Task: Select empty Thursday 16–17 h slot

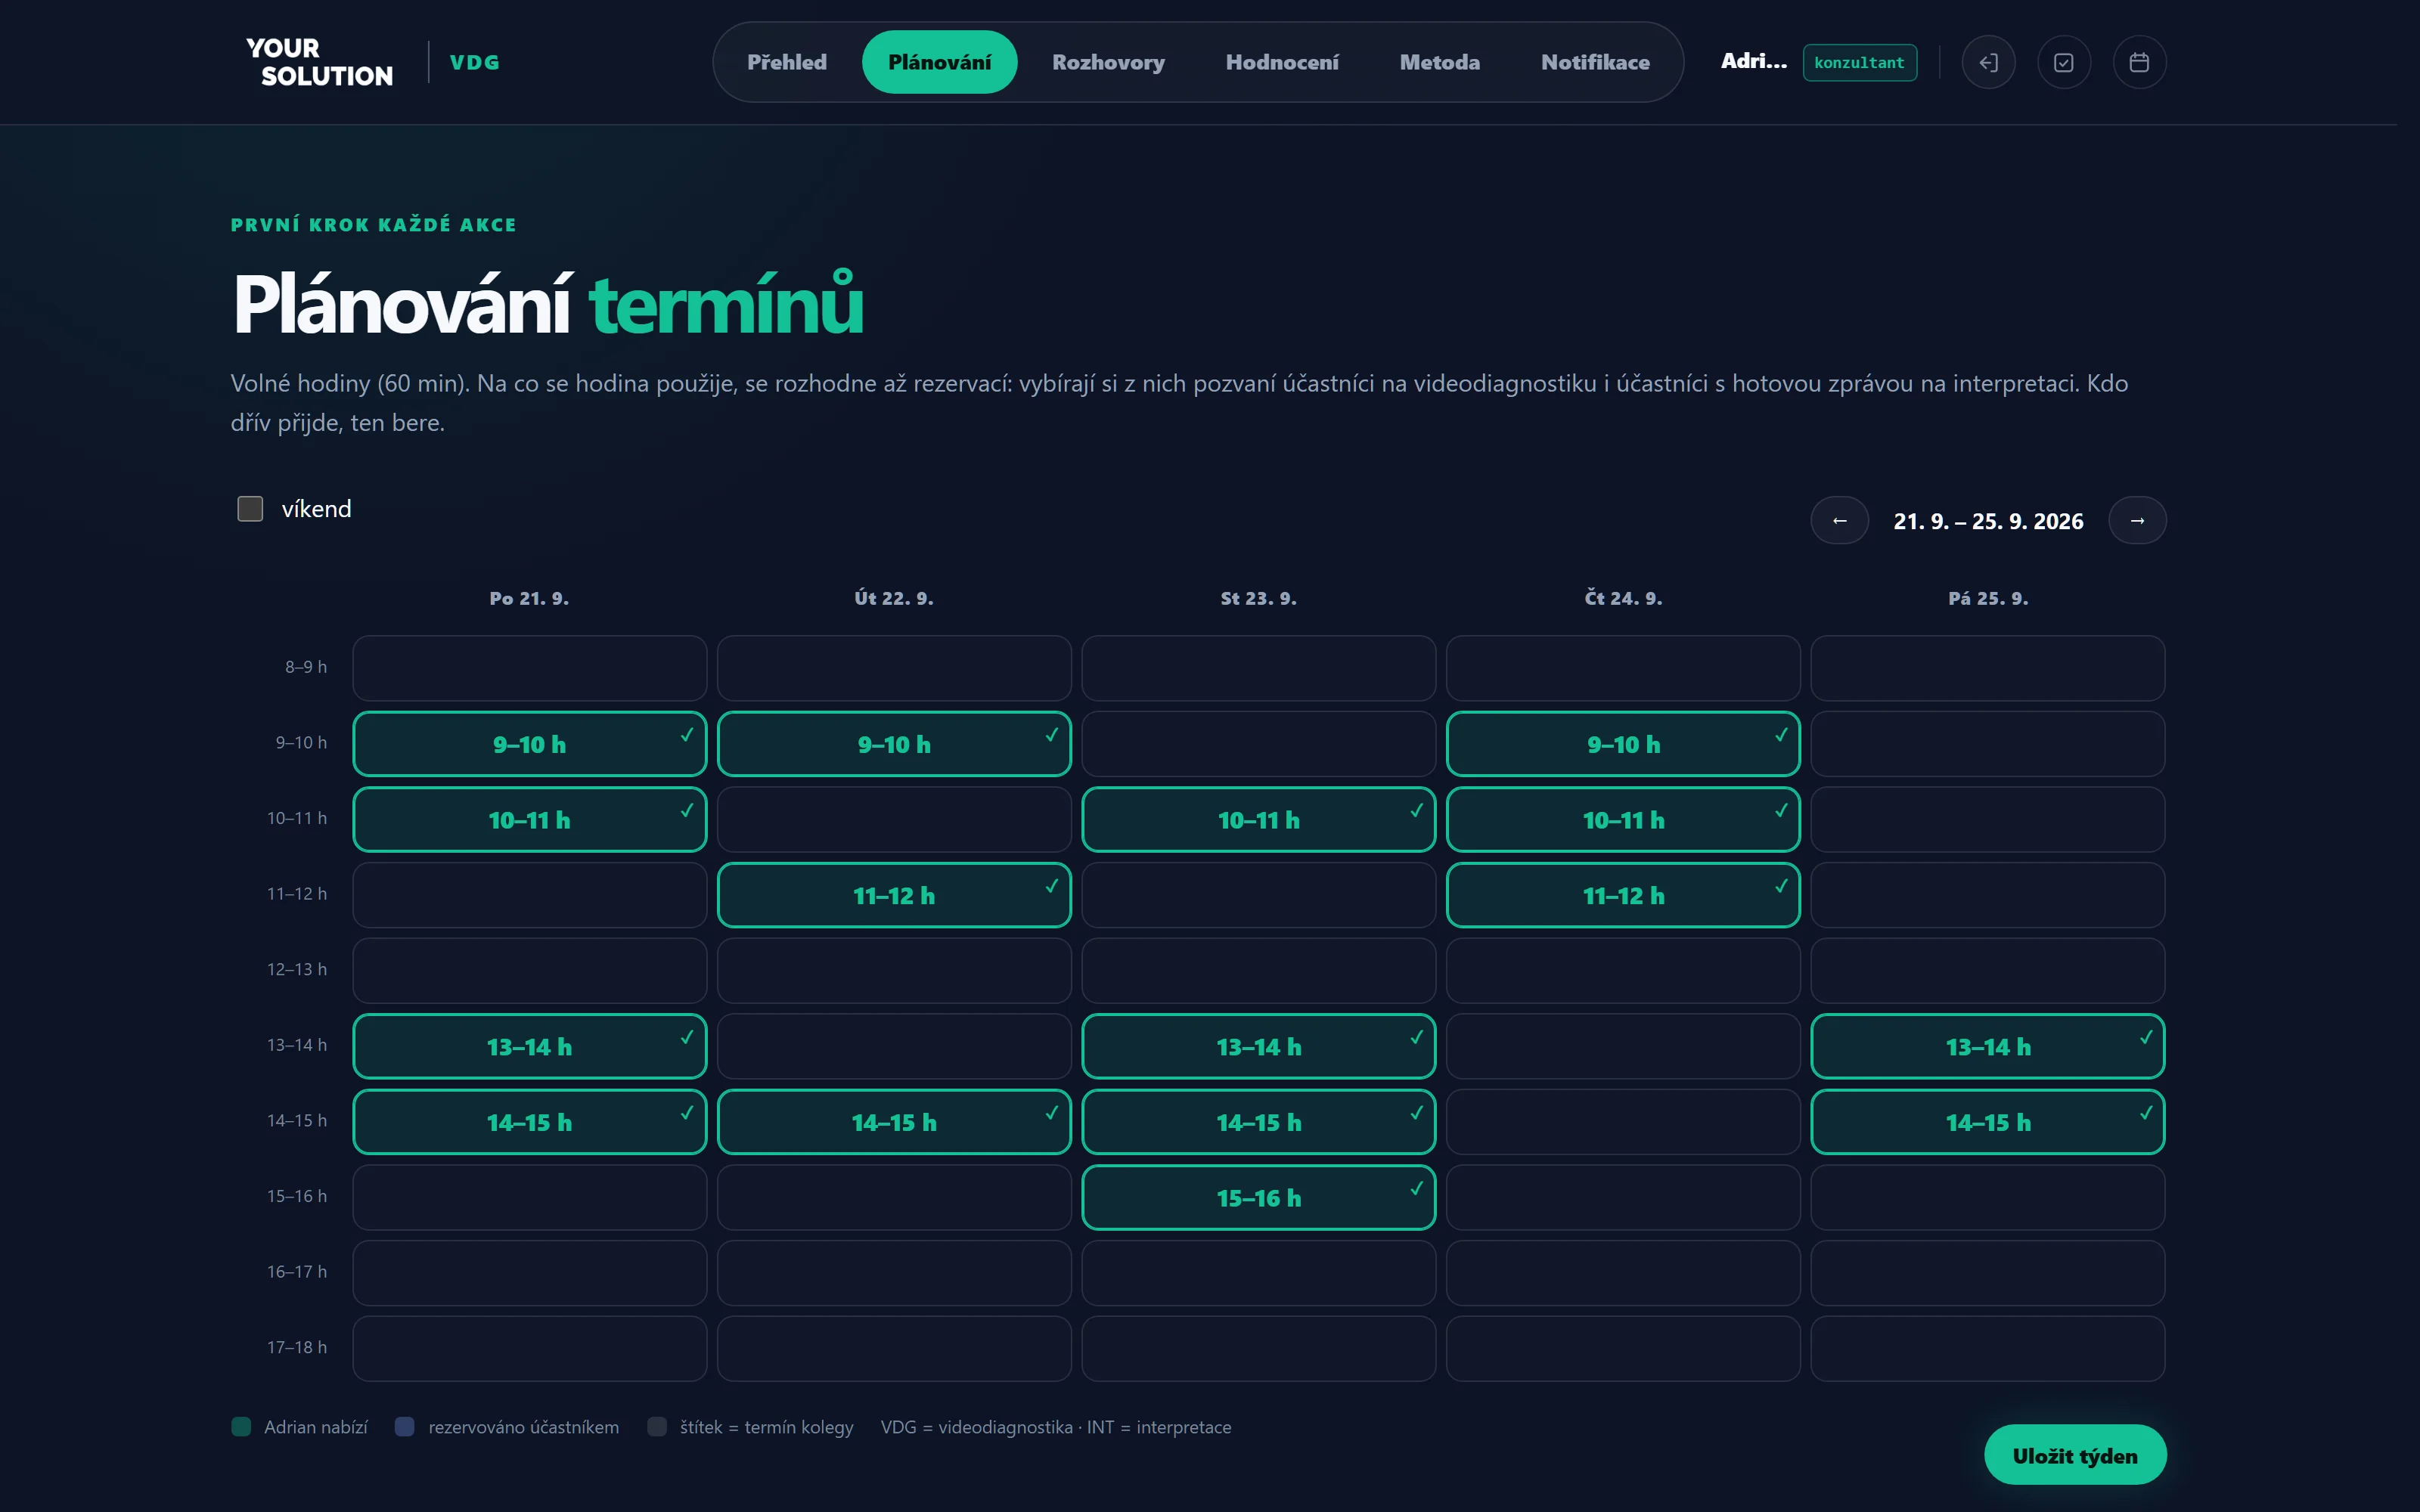Action: click(x=1623, y=1273)
